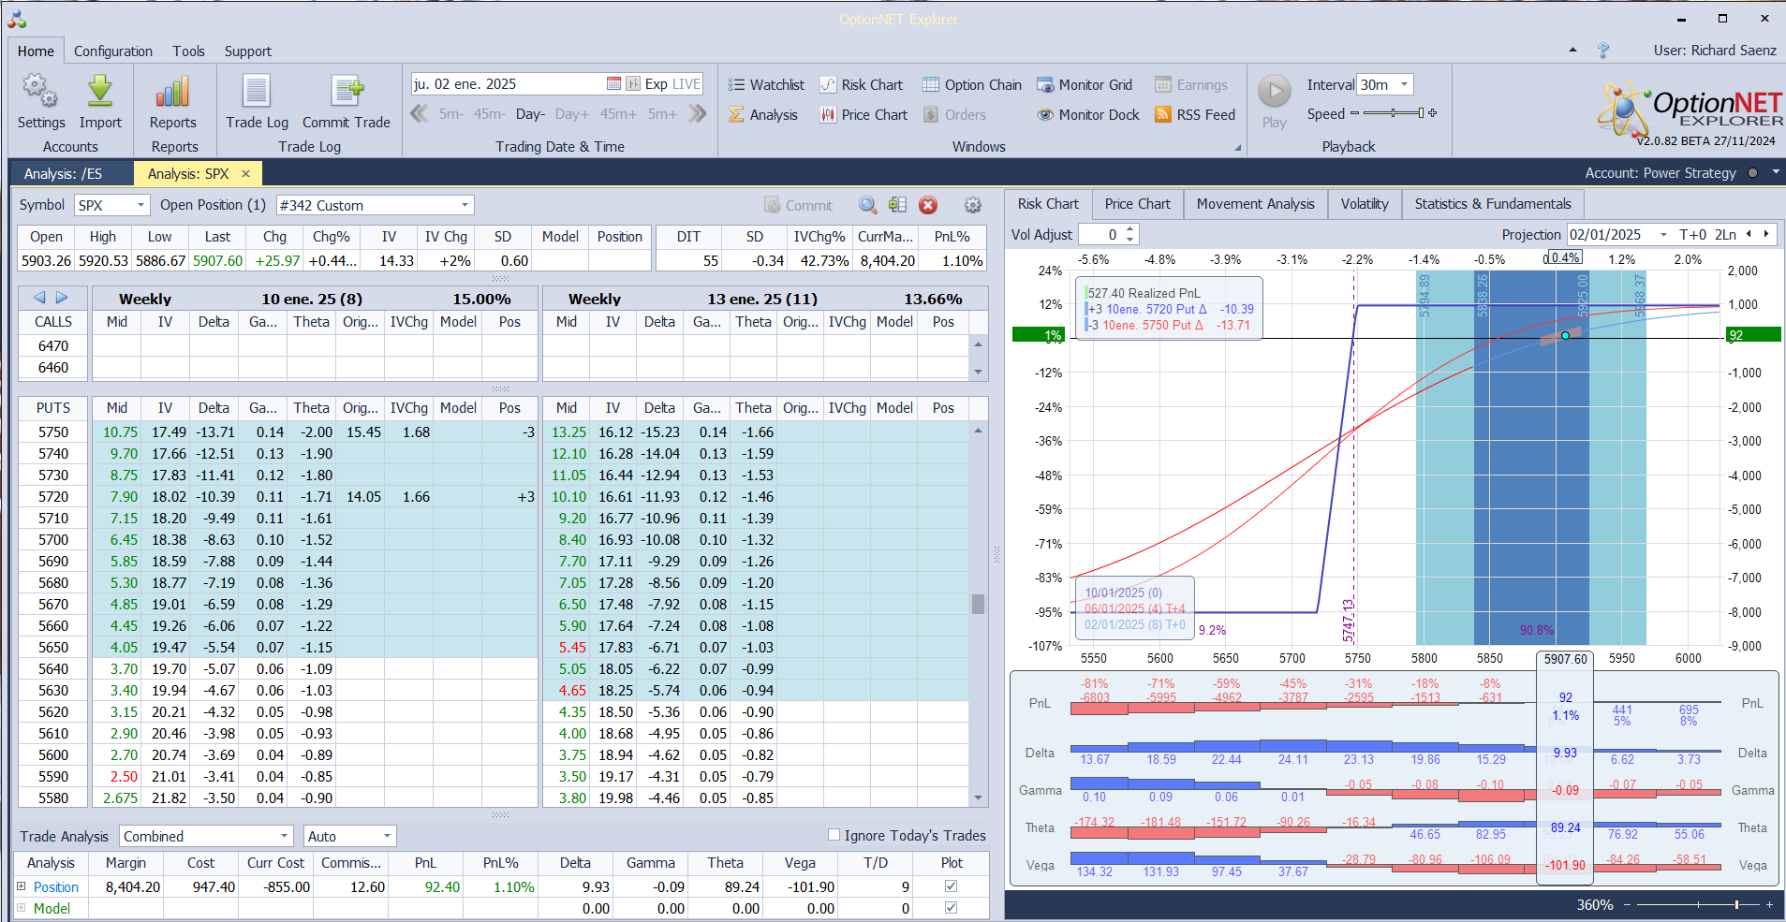Increase Vol Adjust with up stepper

coord(1130,229)
